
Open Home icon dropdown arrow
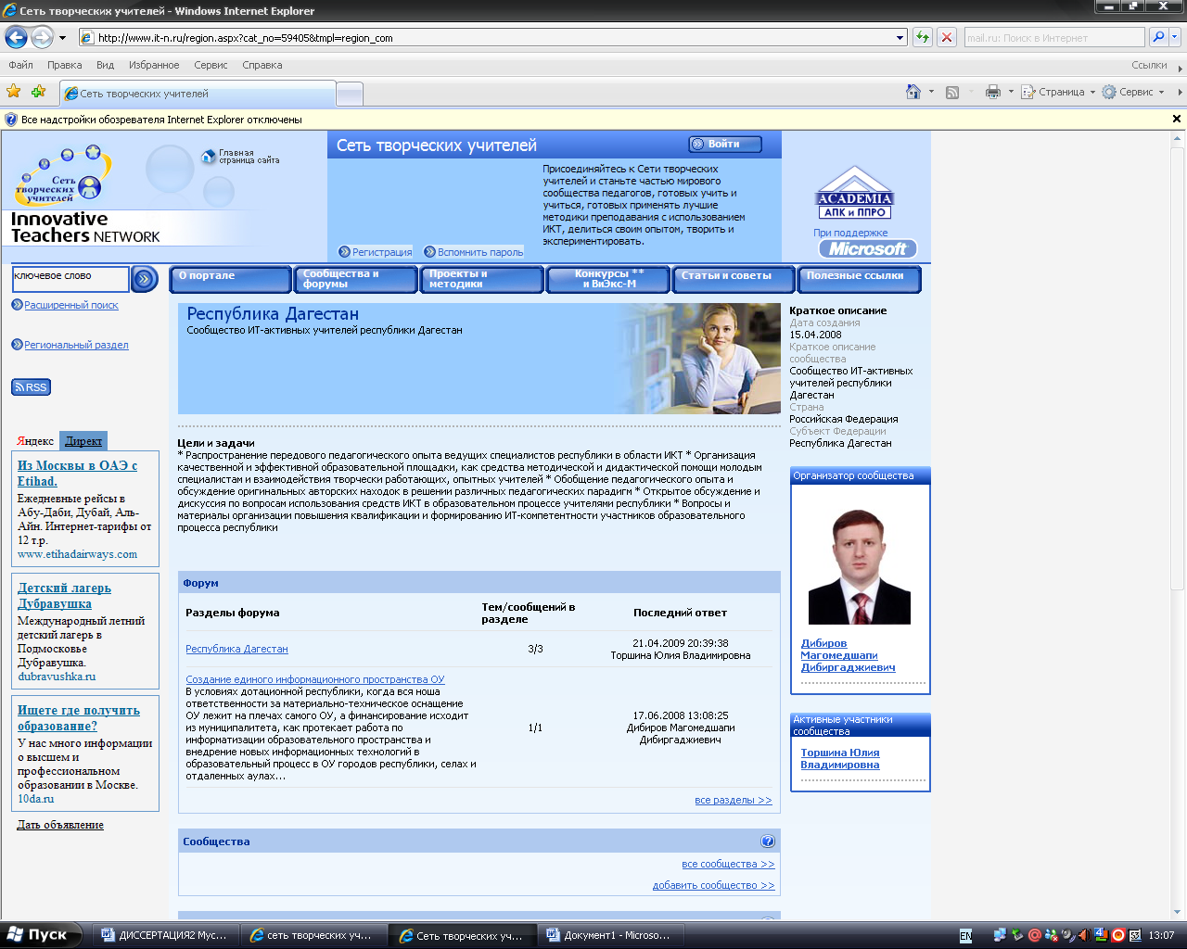point(931,92)
